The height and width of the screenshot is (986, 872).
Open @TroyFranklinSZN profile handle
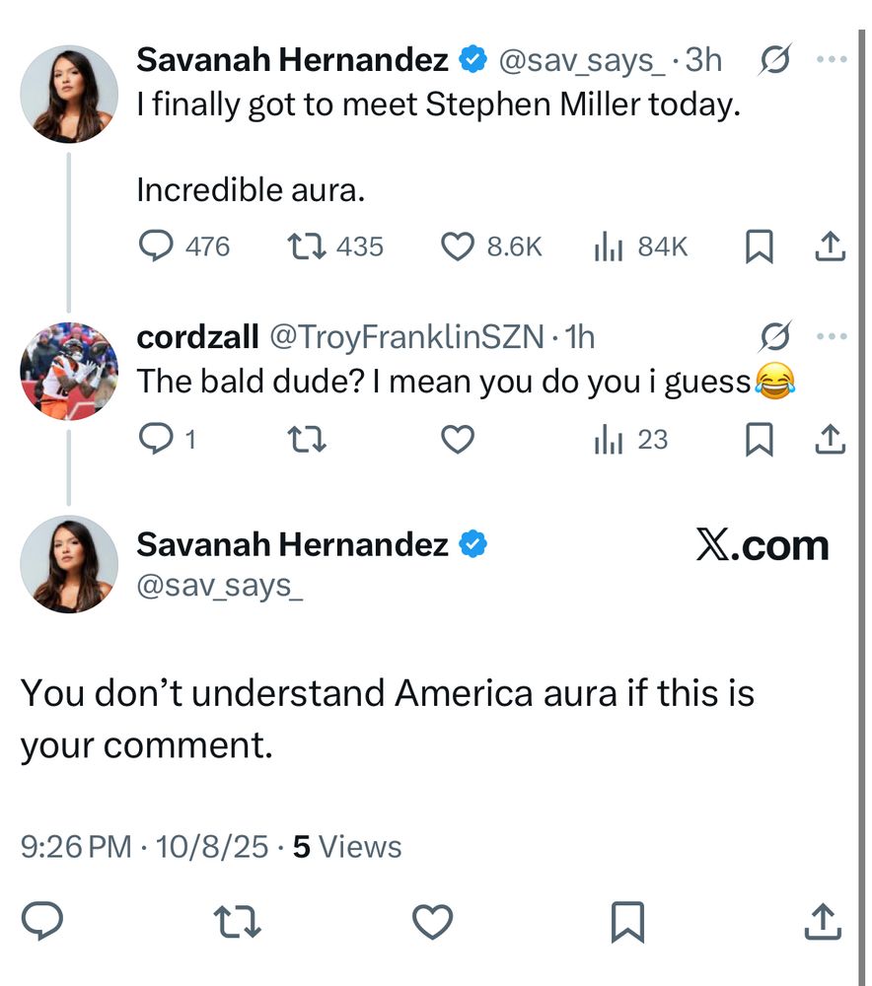(x=406, y=337)
